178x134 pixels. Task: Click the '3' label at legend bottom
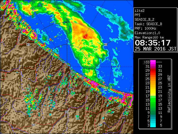(149, 125)
